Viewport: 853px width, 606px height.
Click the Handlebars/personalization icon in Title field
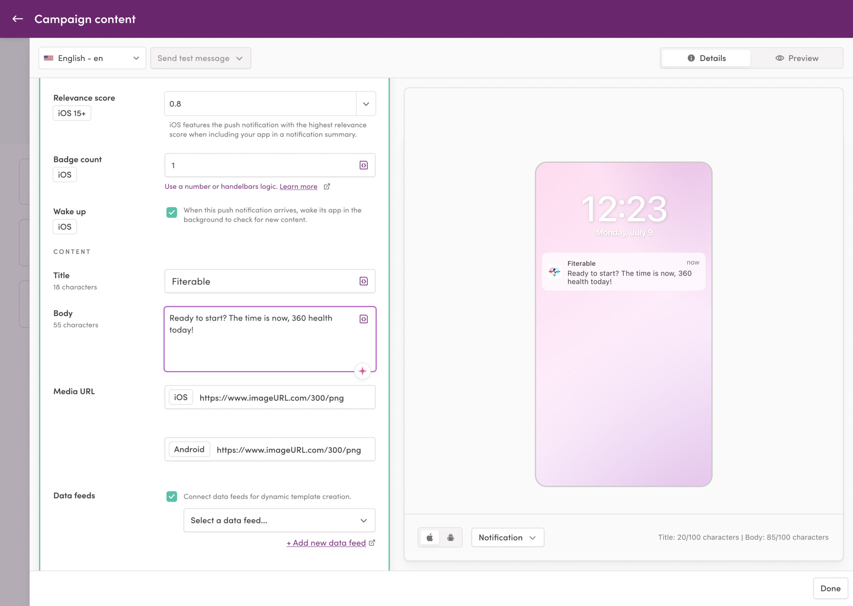[x=364, y=281]
